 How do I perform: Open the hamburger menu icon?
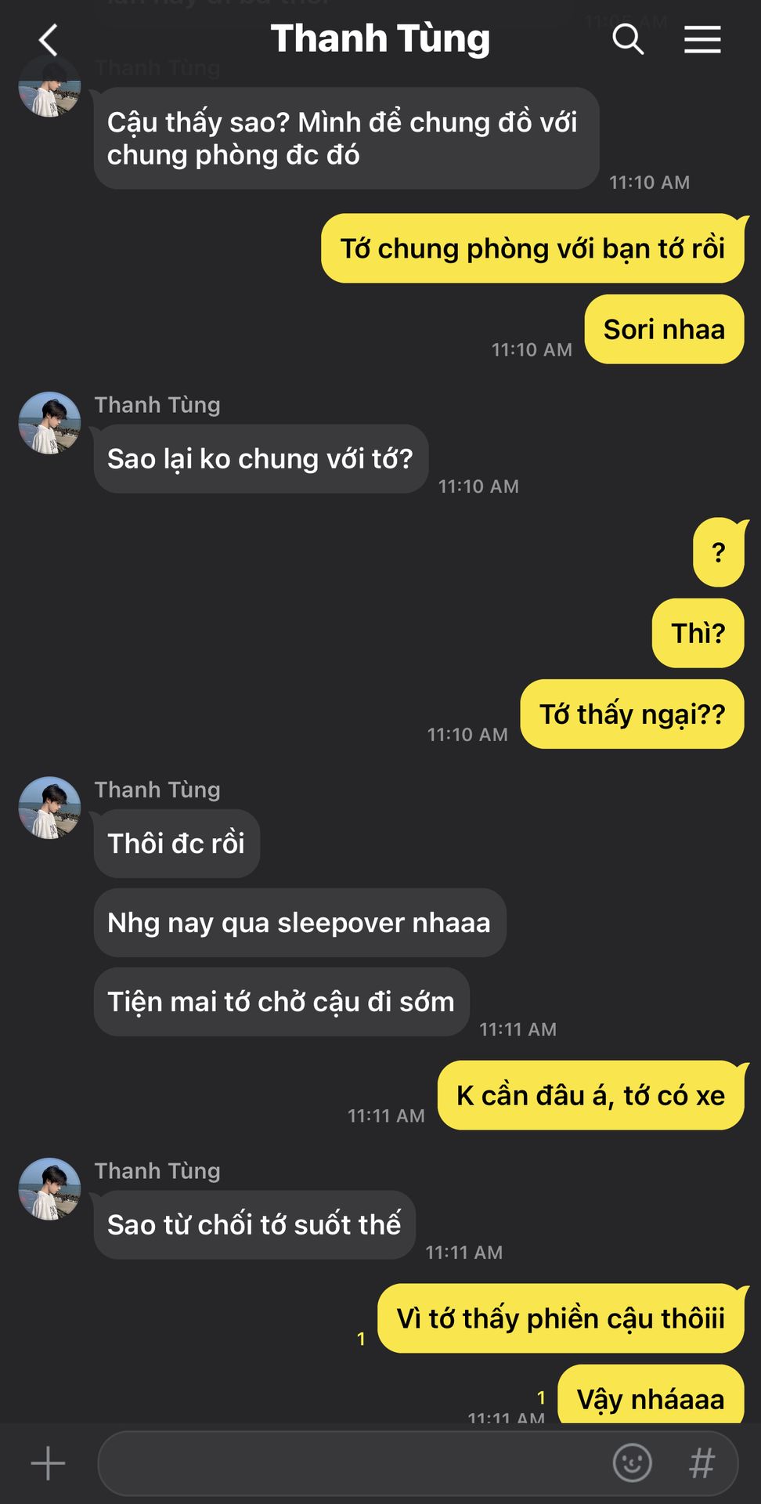coord(702,39)
